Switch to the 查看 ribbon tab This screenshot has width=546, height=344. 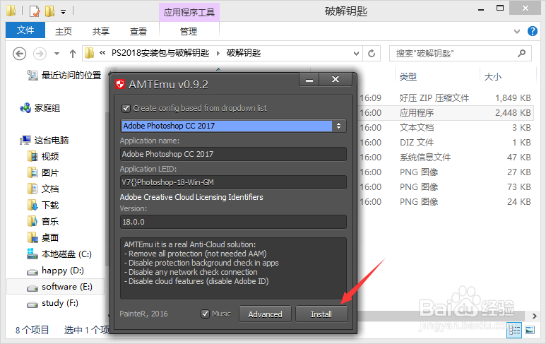coord(138,31)
